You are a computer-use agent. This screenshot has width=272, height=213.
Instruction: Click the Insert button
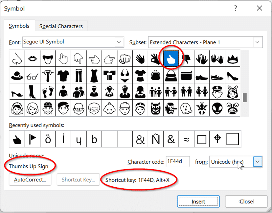(x=198, y=201)
